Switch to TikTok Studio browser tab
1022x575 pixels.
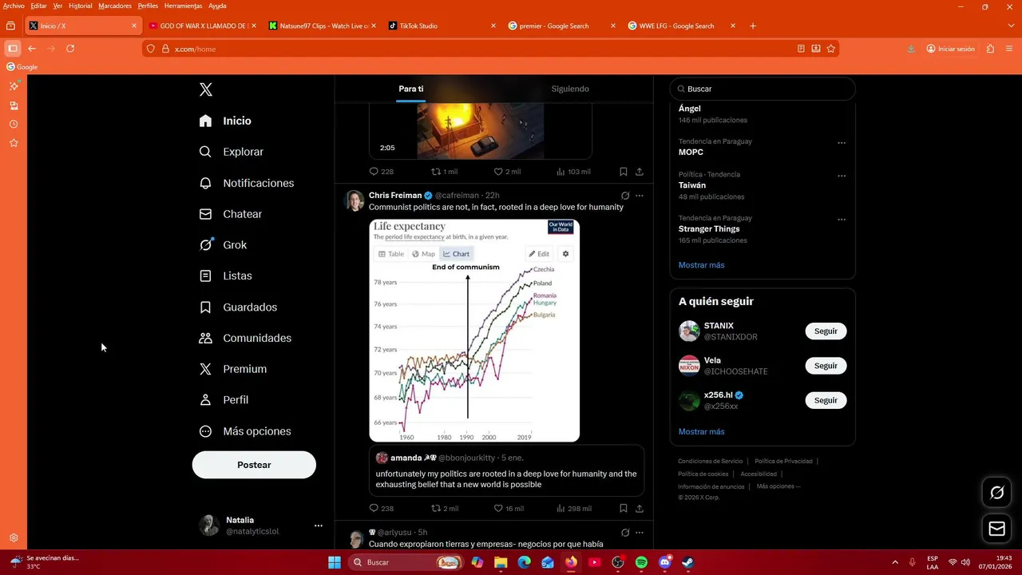click(441, 26)
